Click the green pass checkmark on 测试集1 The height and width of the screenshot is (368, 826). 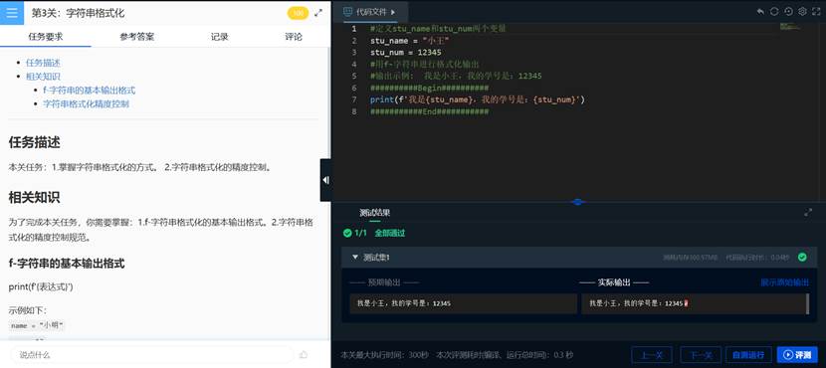[x=802, y=257]
